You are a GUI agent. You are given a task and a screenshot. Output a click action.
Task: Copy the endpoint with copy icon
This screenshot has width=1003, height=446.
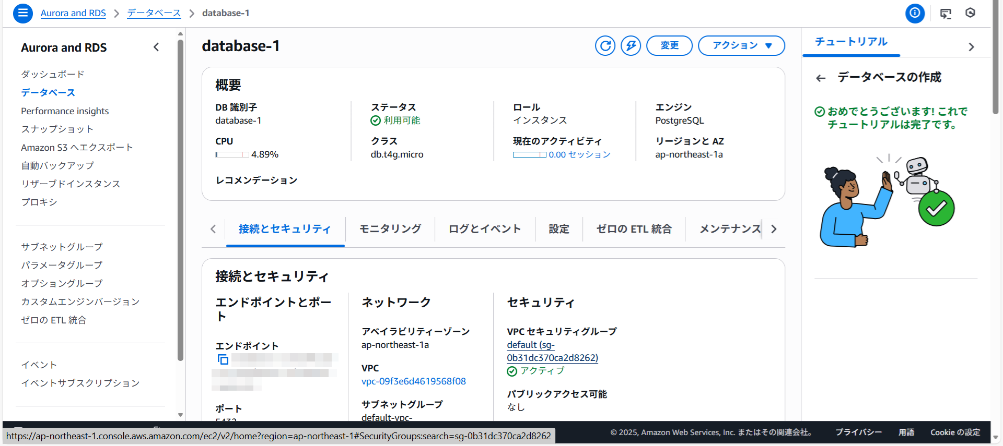tap(223, 359)
